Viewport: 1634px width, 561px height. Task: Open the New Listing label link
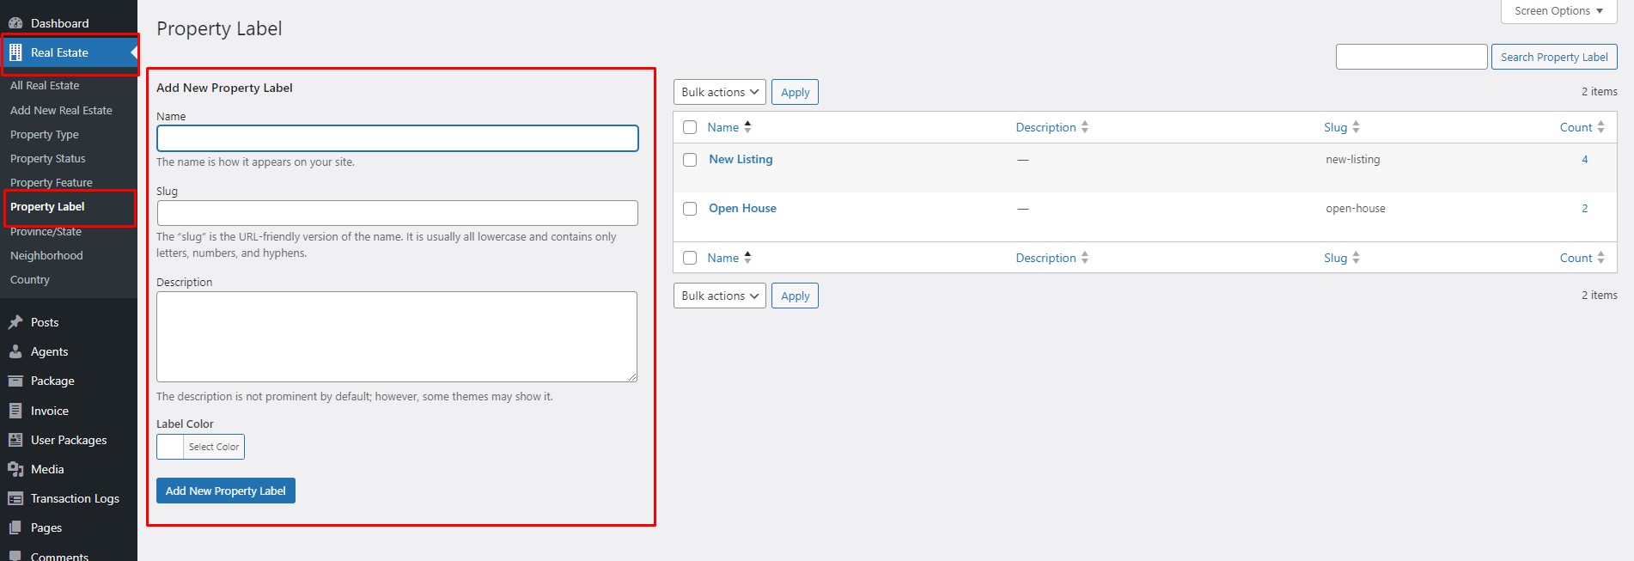coord(741,159)
